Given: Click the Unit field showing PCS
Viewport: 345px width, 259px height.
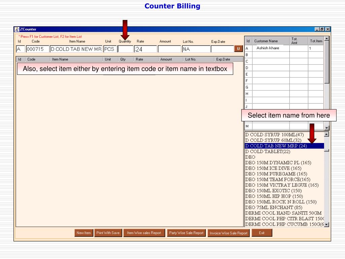Looking at the screenshot, I should pyautogui.click(x=110, y=49).
